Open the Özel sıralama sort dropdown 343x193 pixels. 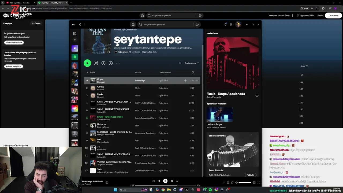pos(192,63)
